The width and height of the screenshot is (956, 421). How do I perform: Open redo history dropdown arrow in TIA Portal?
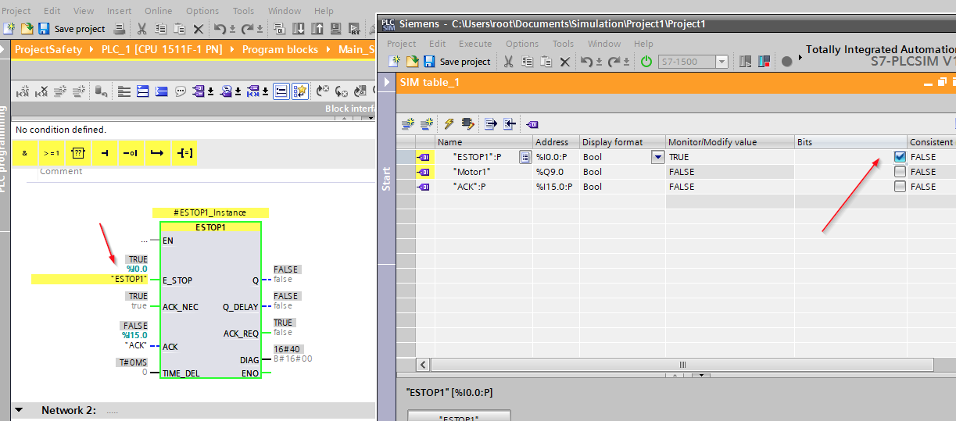click(x=260, y=30)
